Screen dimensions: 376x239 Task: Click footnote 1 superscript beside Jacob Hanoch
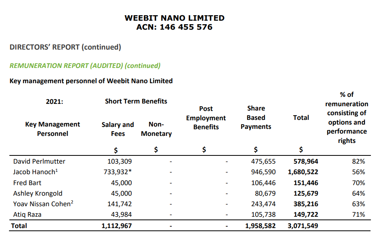coord(56,170)
